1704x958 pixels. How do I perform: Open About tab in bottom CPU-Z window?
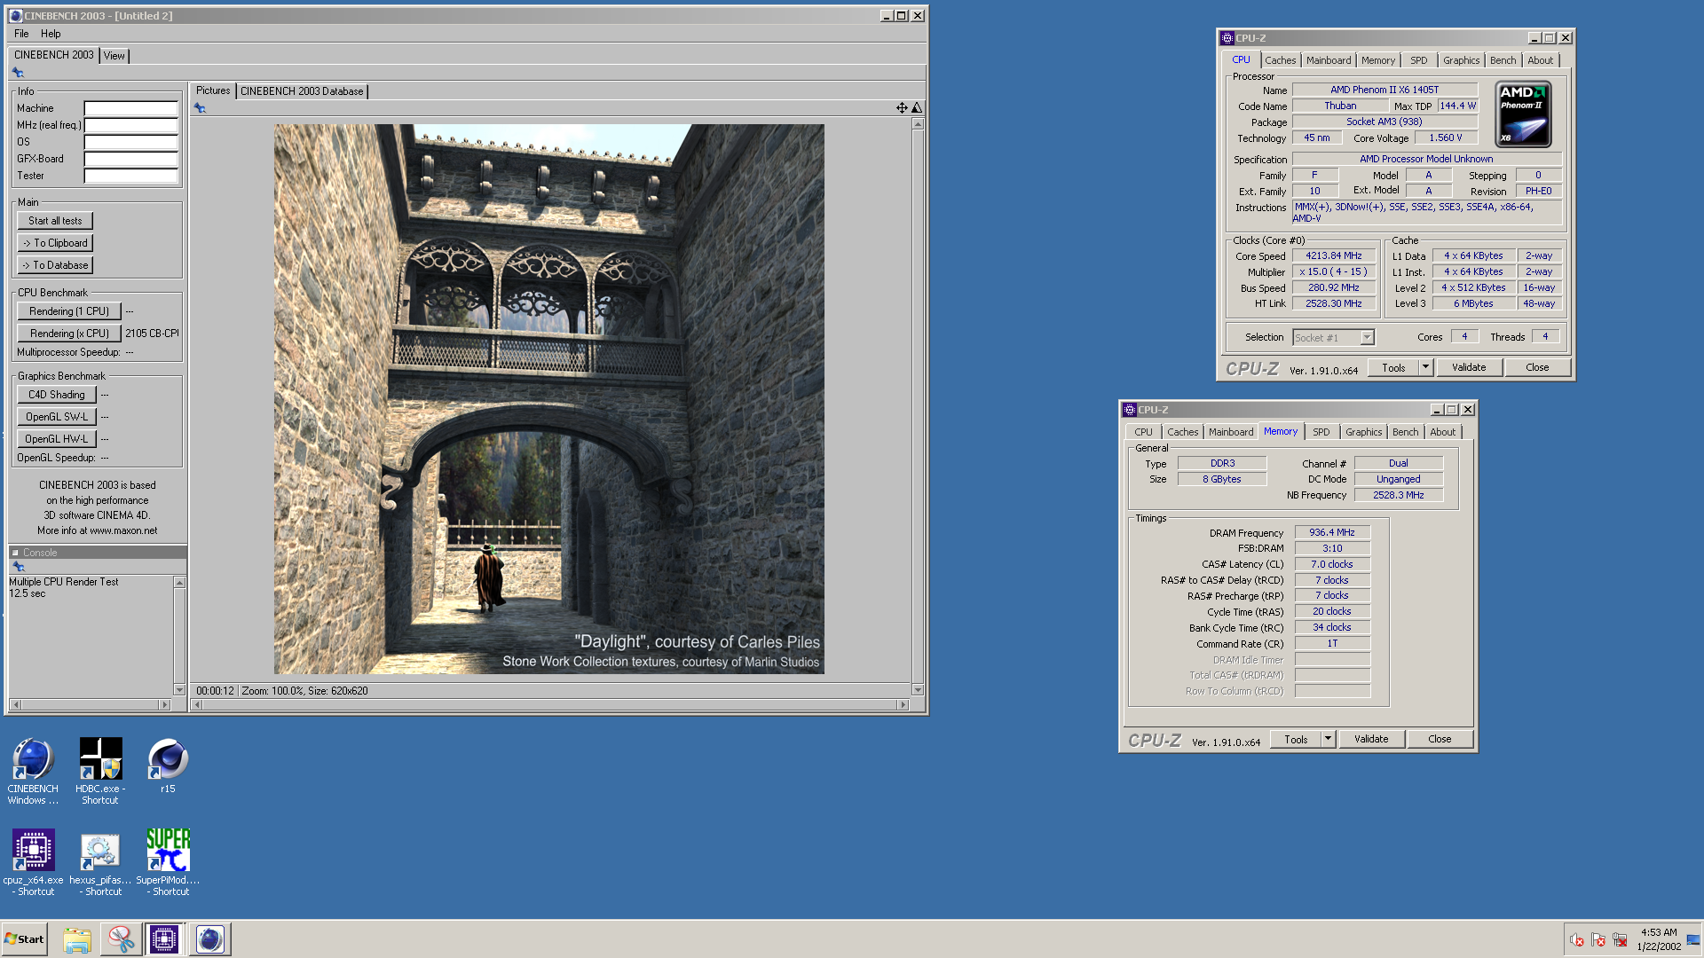1443,432
